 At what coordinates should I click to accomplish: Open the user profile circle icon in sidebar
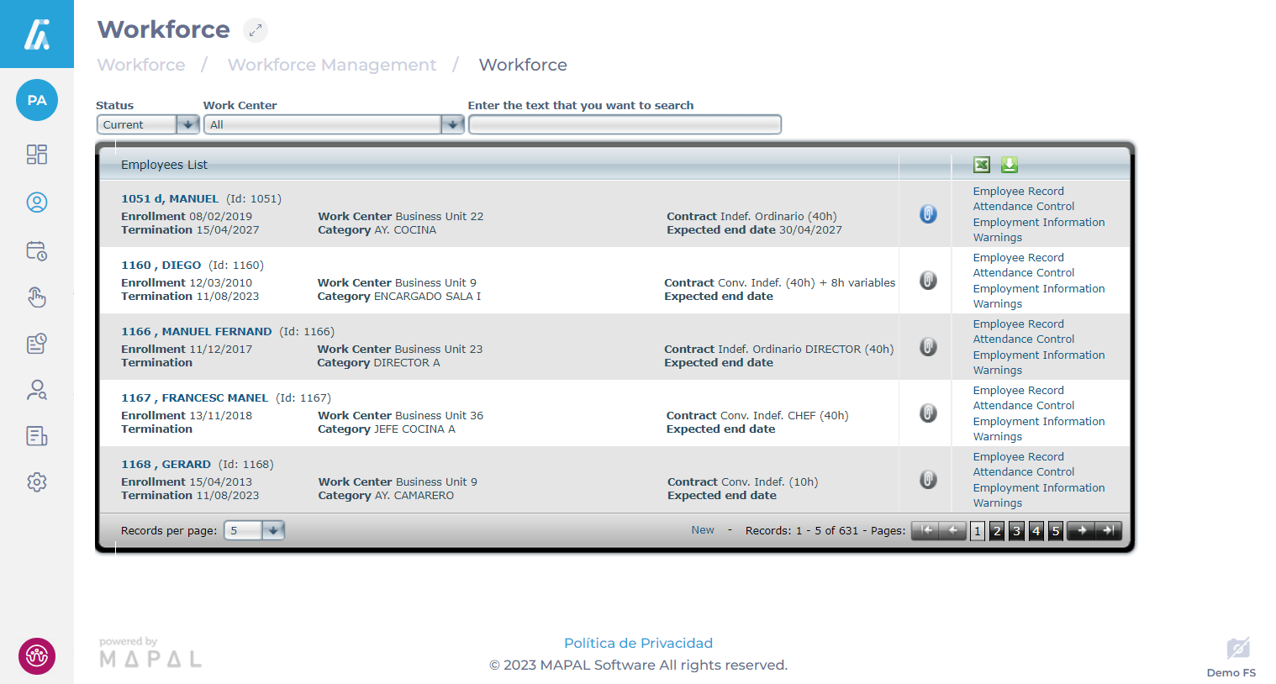click(x=37, y=203)
